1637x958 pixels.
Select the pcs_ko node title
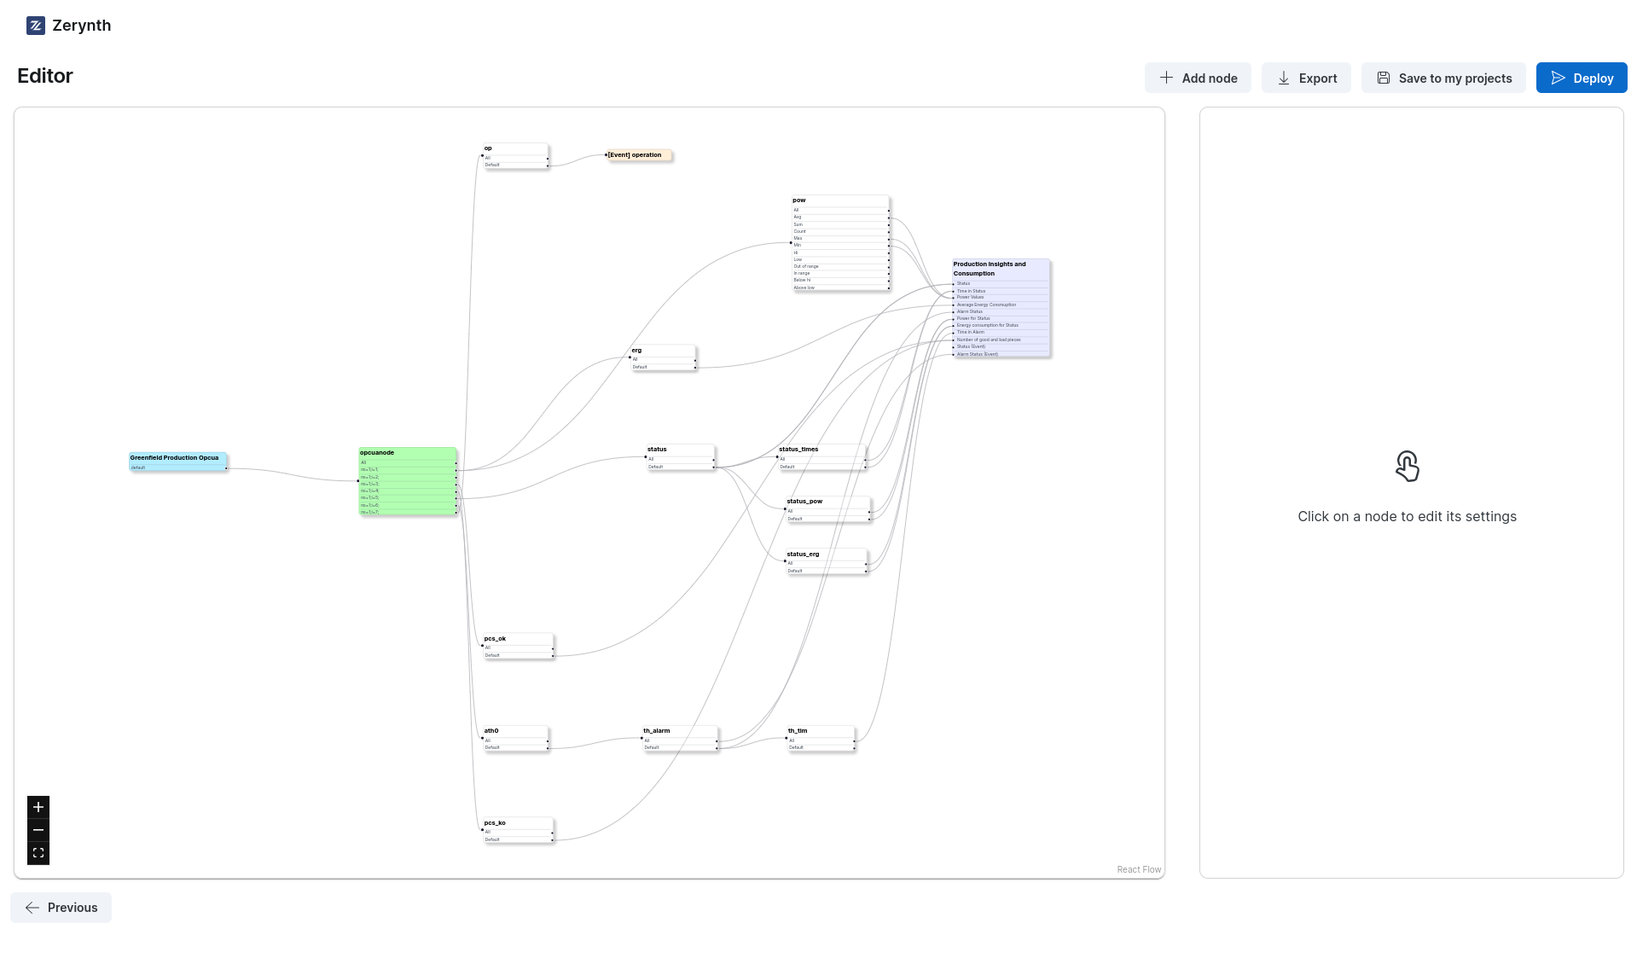tap(495, 823)
